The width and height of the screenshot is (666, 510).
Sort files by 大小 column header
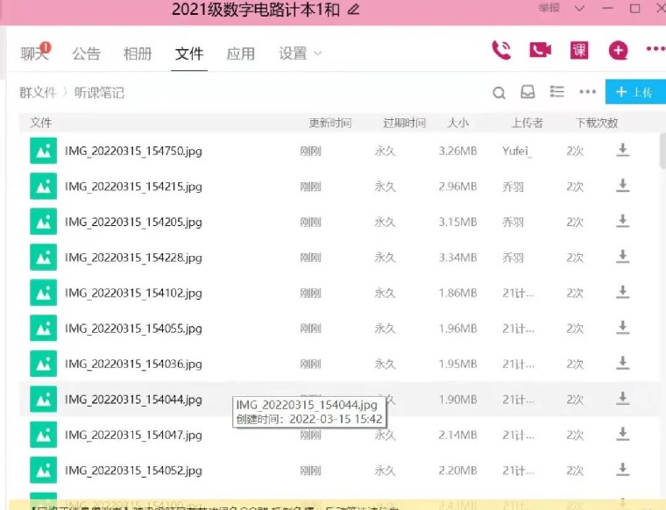(x=457, y=123)
